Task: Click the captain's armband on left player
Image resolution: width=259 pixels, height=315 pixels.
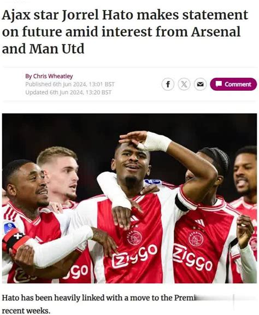Action: pos(14,241)
